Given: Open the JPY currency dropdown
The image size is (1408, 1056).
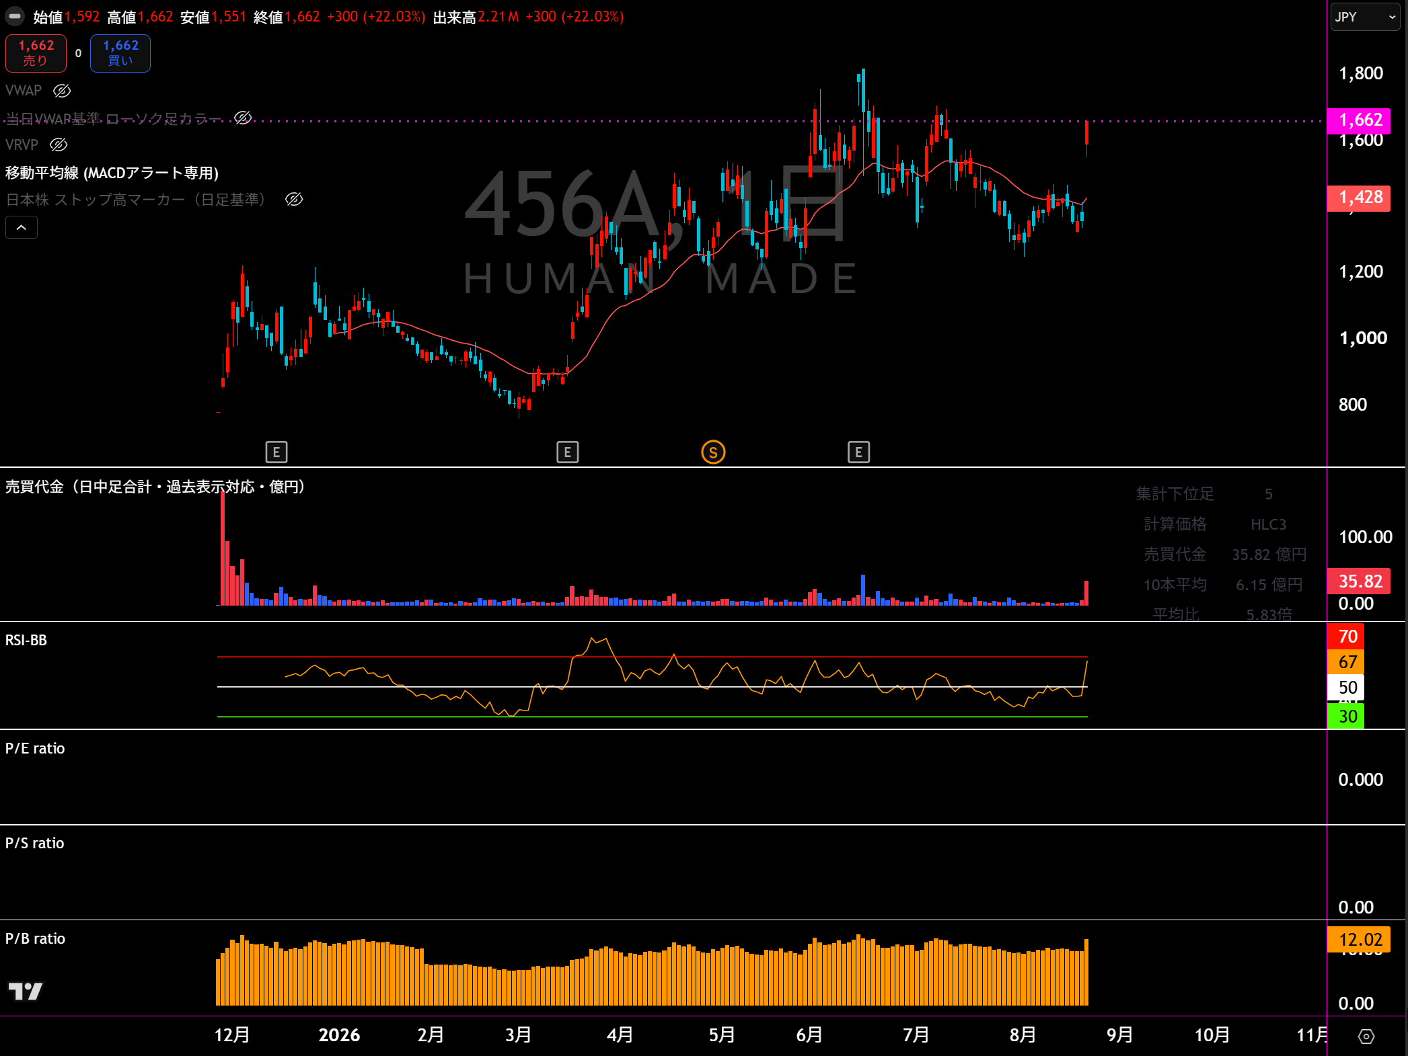Looking at the screenshot, I should 1365,17.
